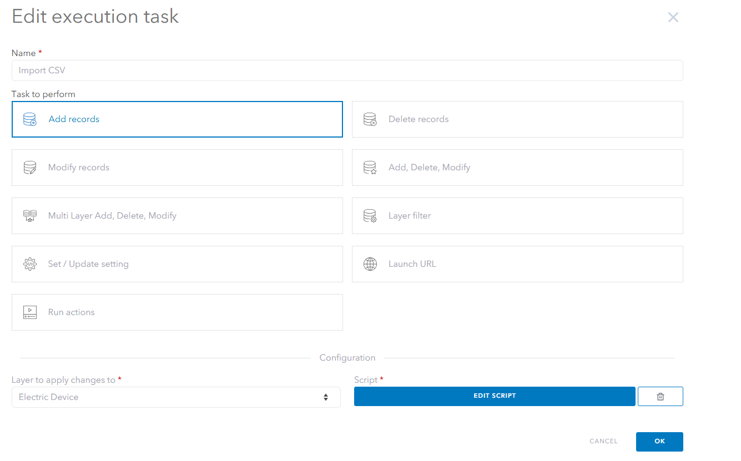Click the Add records database icon
The height and width of the screenshot is (461, 741).
(30, 119)
